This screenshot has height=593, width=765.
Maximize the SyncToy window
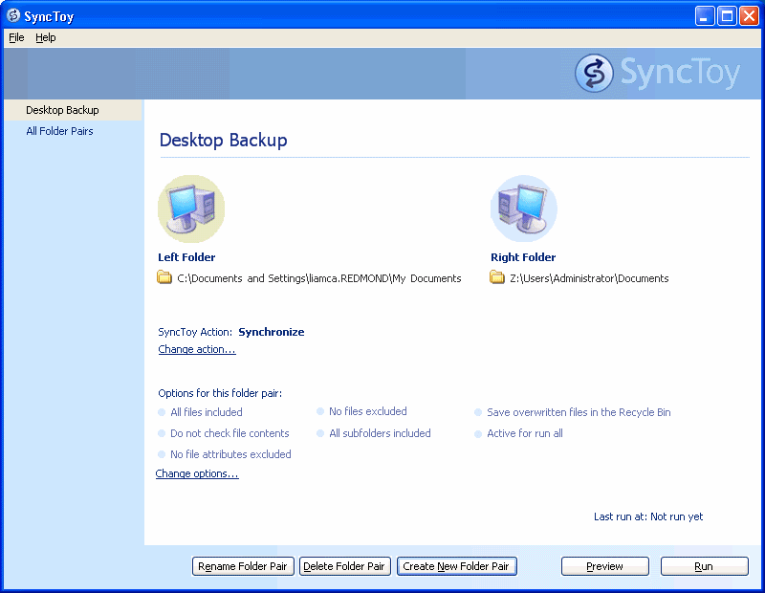tap(727, 16)
